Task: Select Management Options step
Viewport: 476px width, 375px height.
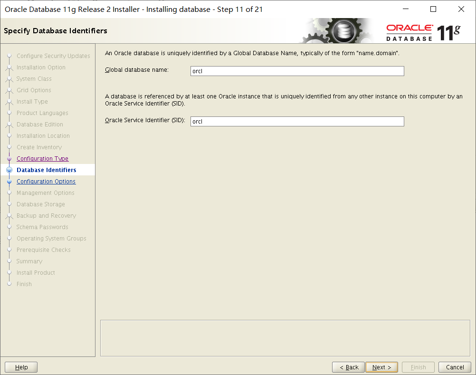Action: (46, 193)
